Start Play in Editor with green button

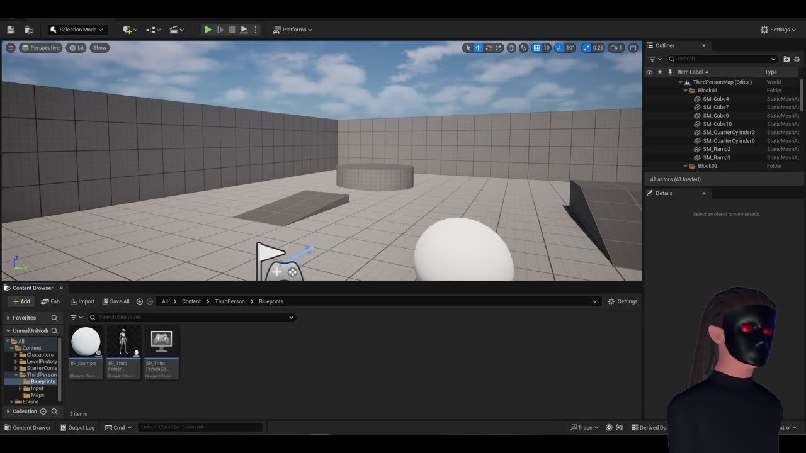(x=208, y=30)
